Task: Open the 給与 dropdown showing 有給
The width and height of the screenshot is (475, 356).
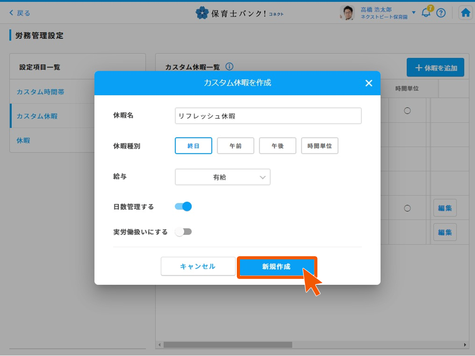Action: (223, 177)
